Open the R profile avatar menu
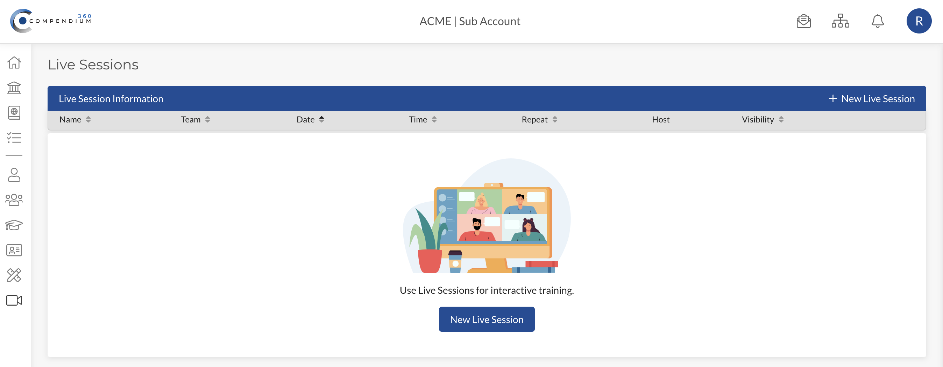 (919, 21)
